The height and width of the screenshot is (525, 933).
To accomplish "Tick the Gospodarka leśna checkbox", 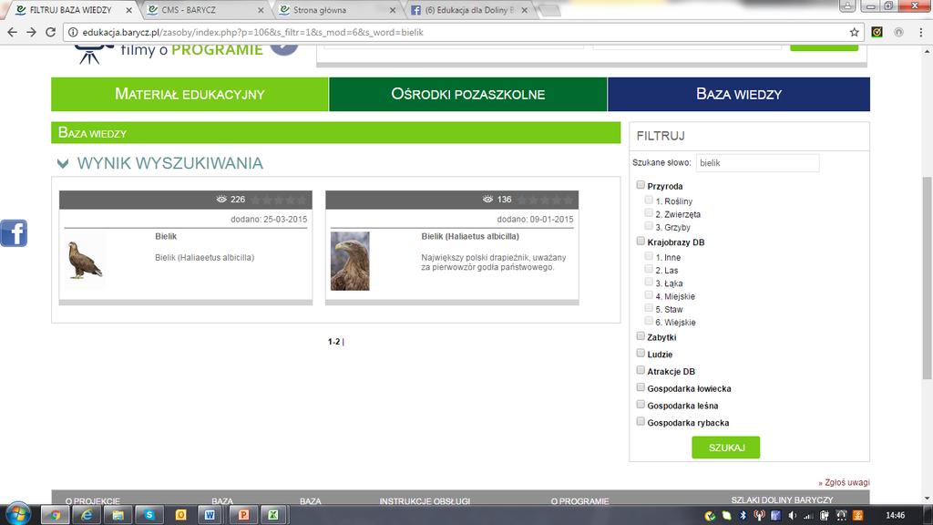I will tap(641, 405).
